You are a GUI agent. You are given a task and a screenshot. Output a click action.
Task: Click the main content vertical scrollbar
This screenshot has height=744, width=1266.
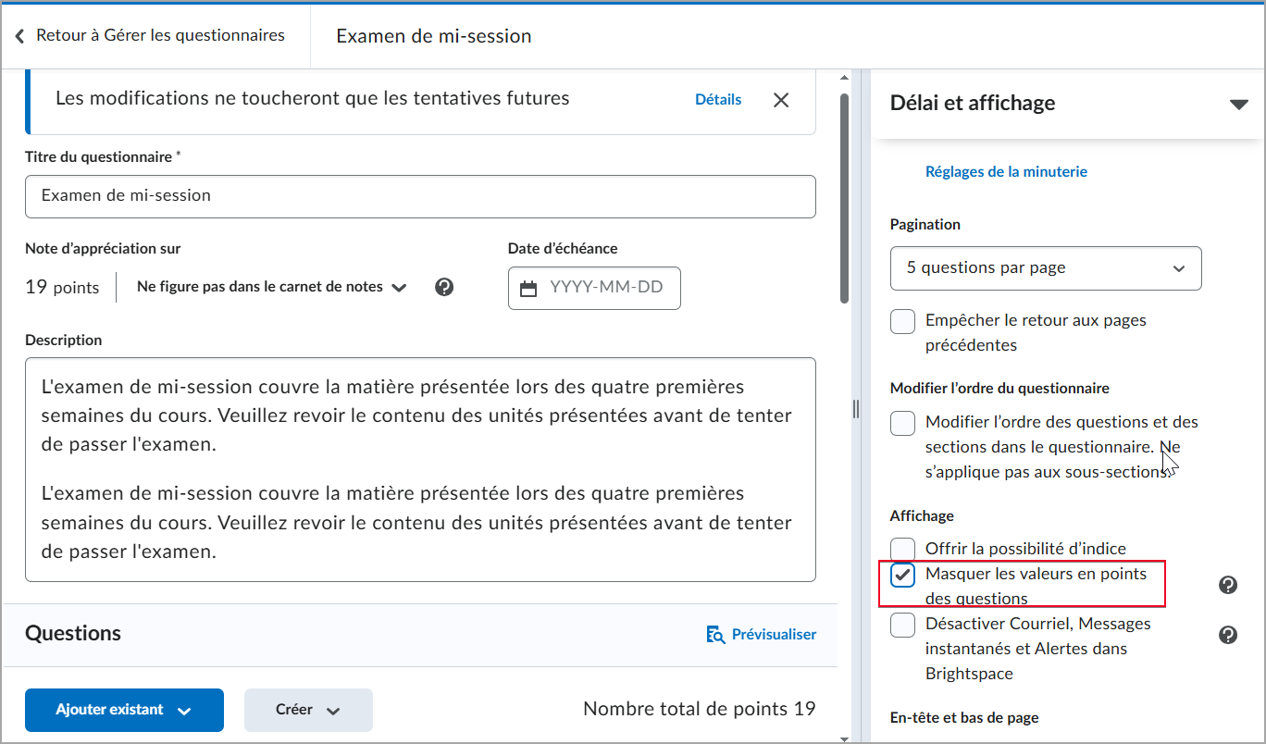pos(844,198)
